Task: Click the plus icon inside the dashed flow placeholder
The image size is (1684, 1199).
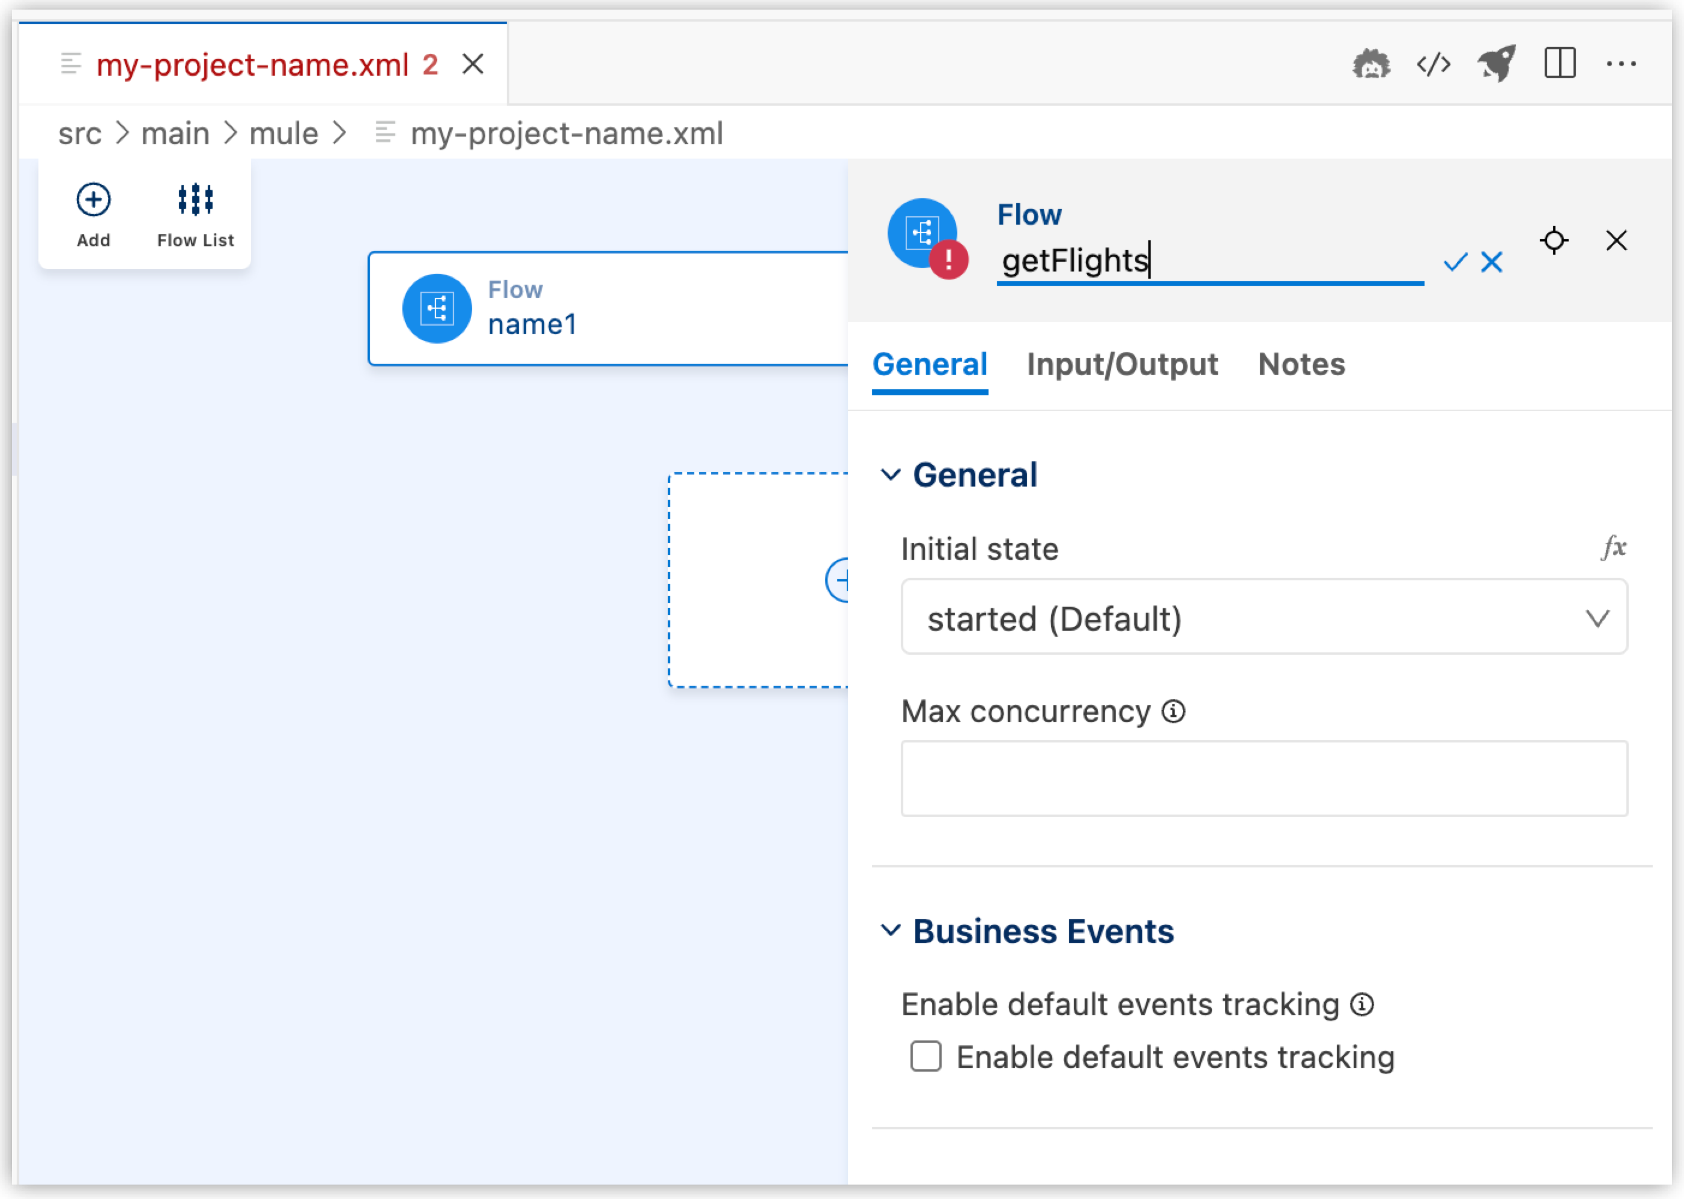Action: pos(843,580)
